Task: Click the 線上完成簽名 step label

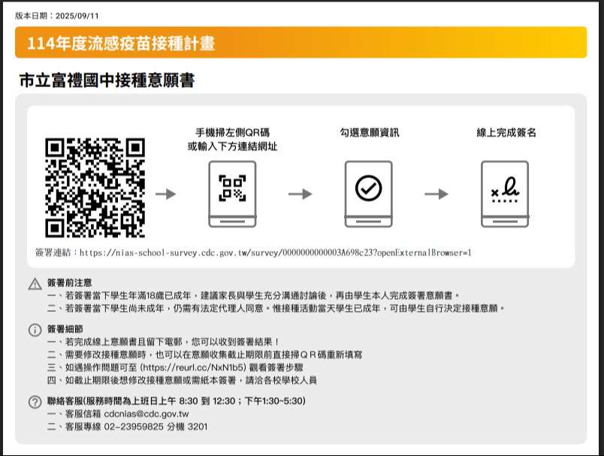Action: (506, 133)
